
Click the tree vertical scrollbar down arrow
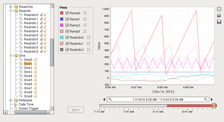click(x=52, y=108)
